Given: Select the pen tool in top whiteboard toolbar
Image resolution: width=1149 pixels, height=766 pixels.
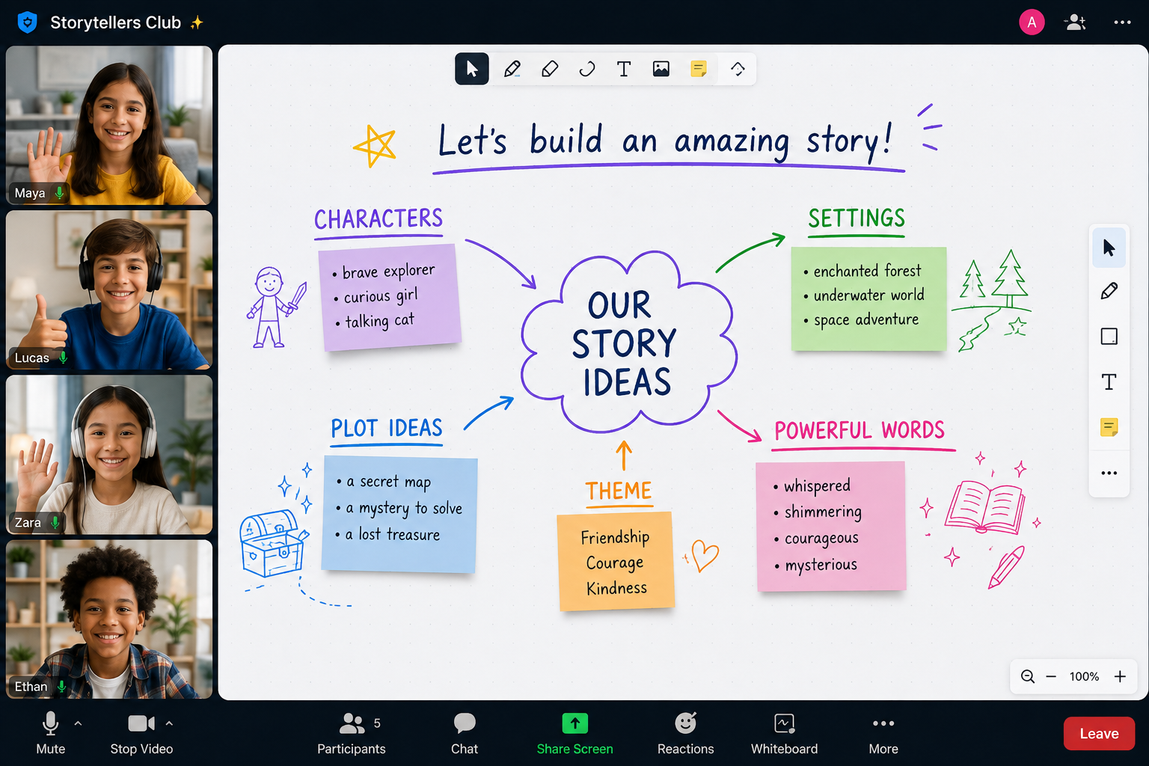Looking at the screenshot, I should tap(512, 69).
